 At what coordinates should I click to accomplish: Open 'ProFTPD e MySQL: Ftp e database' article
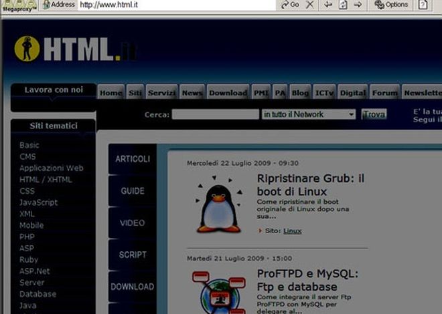(307, 280)
